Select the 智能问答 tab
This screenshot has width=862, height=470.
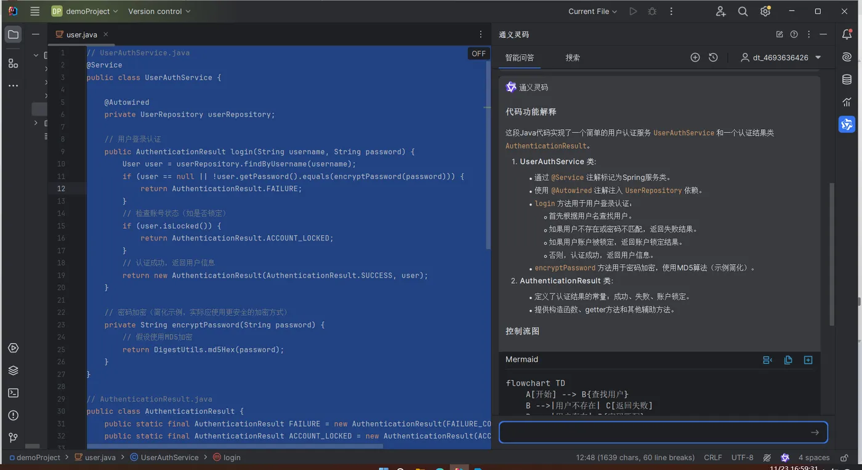coord(520,57)
